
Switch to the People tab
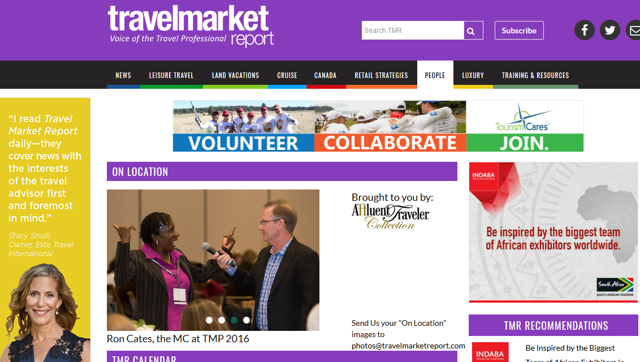pyautogui.click(x=435, y=75)
